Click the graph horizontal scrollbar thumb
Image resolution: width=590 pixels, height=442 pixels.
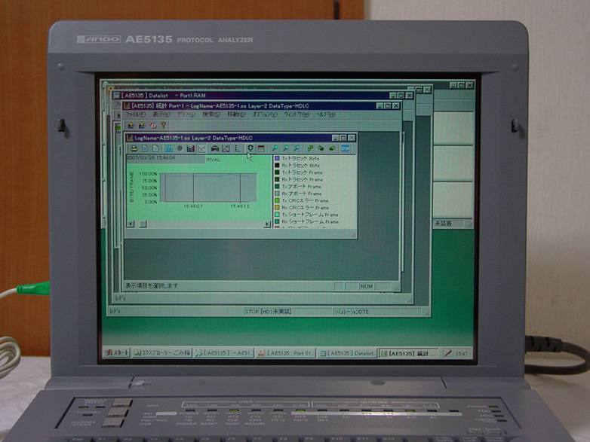point(143,224)
